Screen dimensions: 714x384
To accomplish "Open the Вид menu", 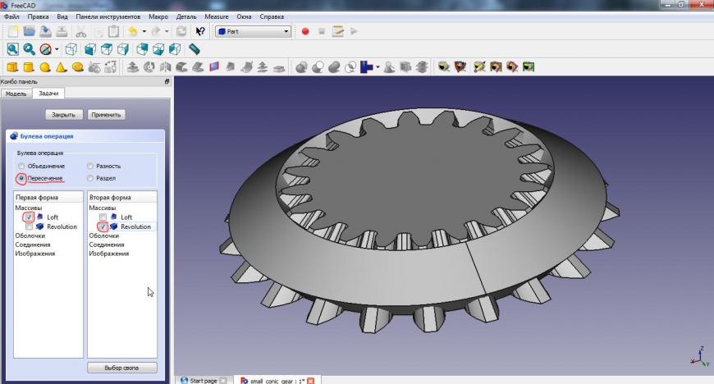I will point(62,17).
